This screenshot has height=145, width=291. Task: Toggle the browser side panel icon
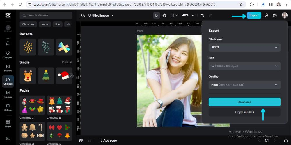pyautogui.click(x=271, y=4)
